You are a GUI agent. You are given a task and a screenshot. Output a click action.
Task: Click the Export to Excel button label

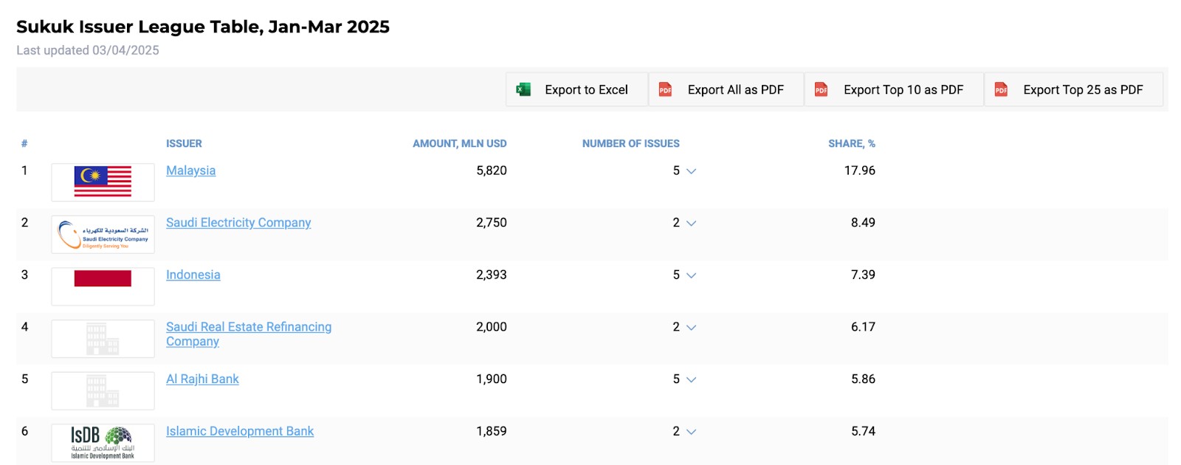(x=586, y=89)
